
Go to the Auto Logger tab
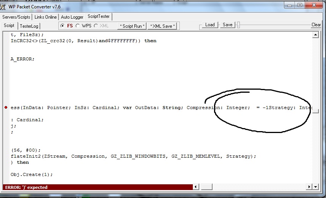(72, 17)
